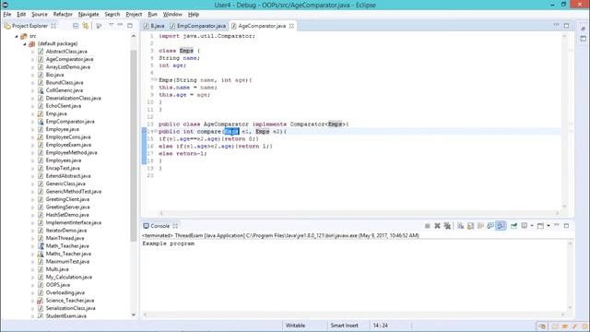Open Project Explorer View Menu triangle
The width and height of the screenshot is (590, 332).
[x=111, y=25]
